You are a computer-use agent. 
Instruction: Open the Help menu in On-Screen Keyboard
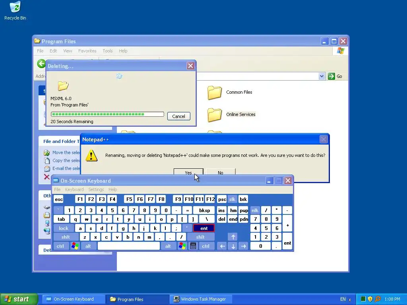[x=112, y=189]
